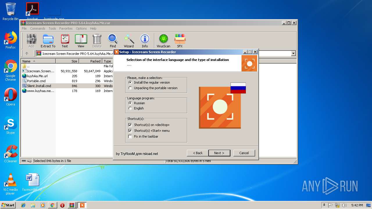Open the Commands menu
Screen dimensions: 372x209
(37, 28)
